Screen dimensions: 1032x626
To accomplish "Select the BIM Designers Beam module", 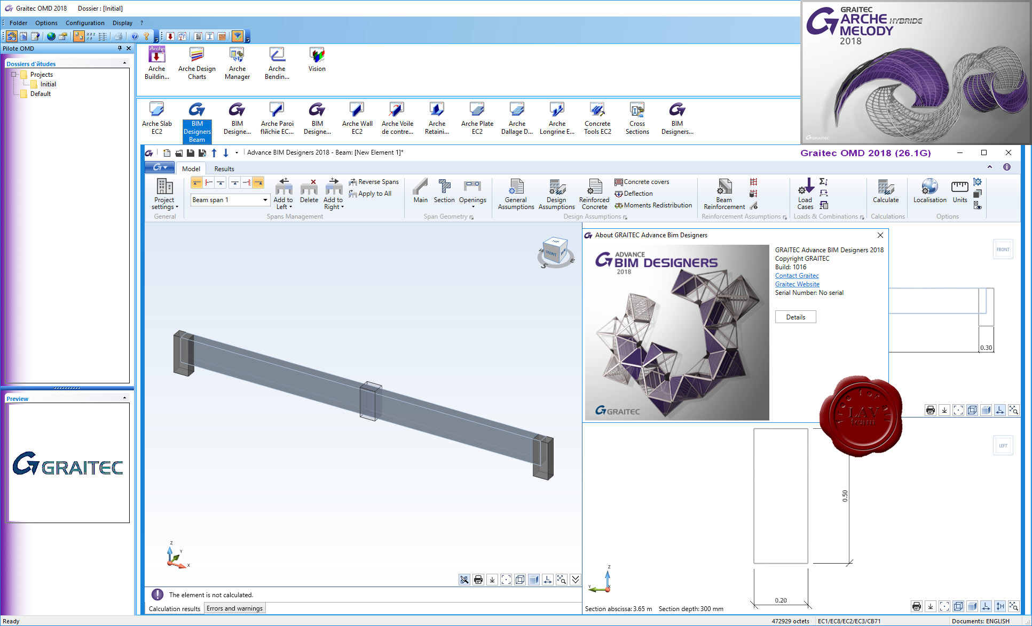I will (x=197, y=122).
